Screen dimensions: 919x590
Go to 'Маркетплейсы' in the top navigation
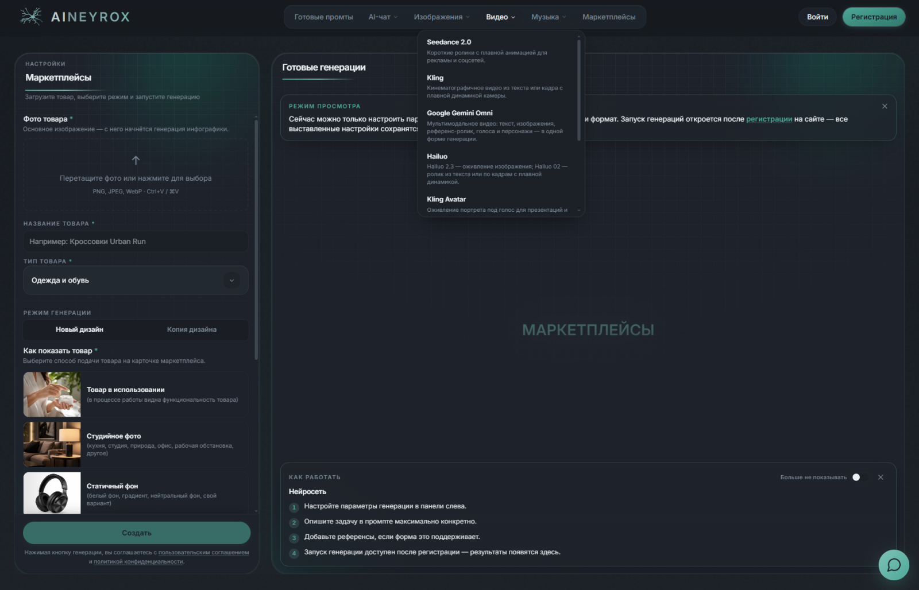(609, 17)
